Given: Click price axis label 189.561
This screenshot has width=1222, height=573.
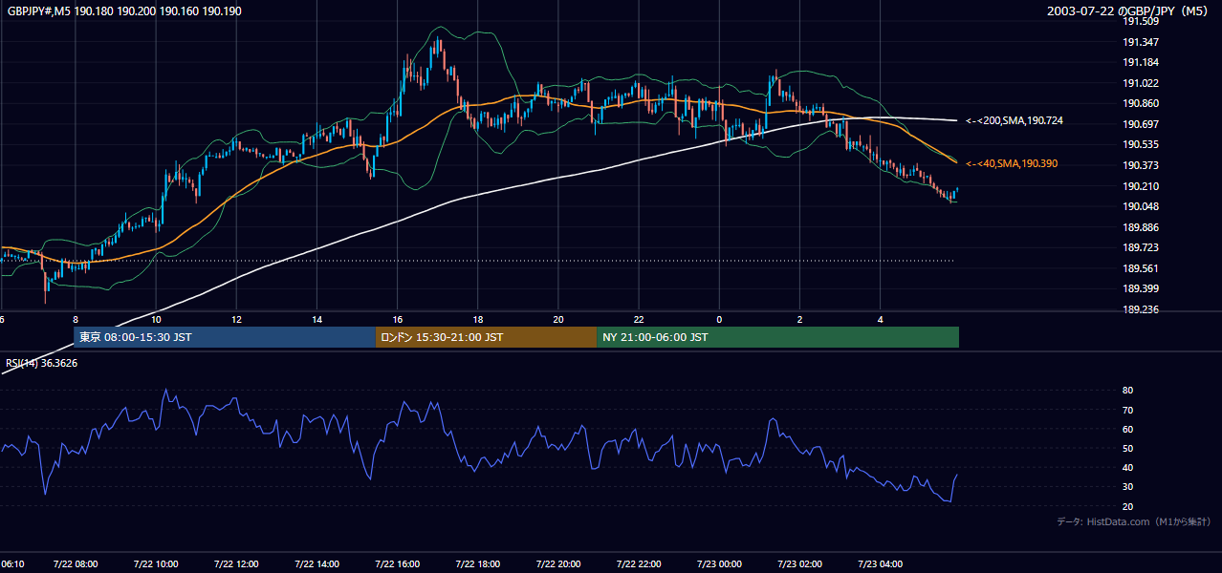Looking at the screenshot, I should (x=1142, y=268).
